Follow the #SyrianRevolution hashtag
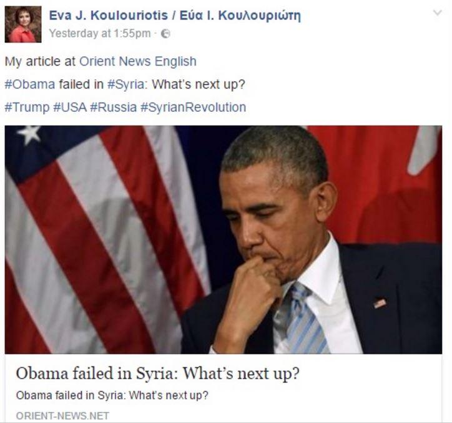This screenshot has height=423, width=452. pos(193,107)
